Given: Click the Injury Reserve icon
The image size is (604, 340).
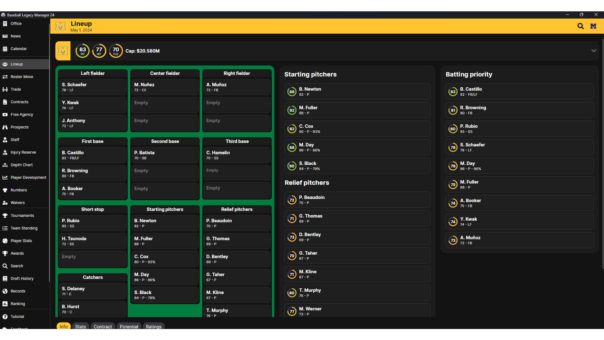Looking at the screenshot, I should [x=5, y=152].
